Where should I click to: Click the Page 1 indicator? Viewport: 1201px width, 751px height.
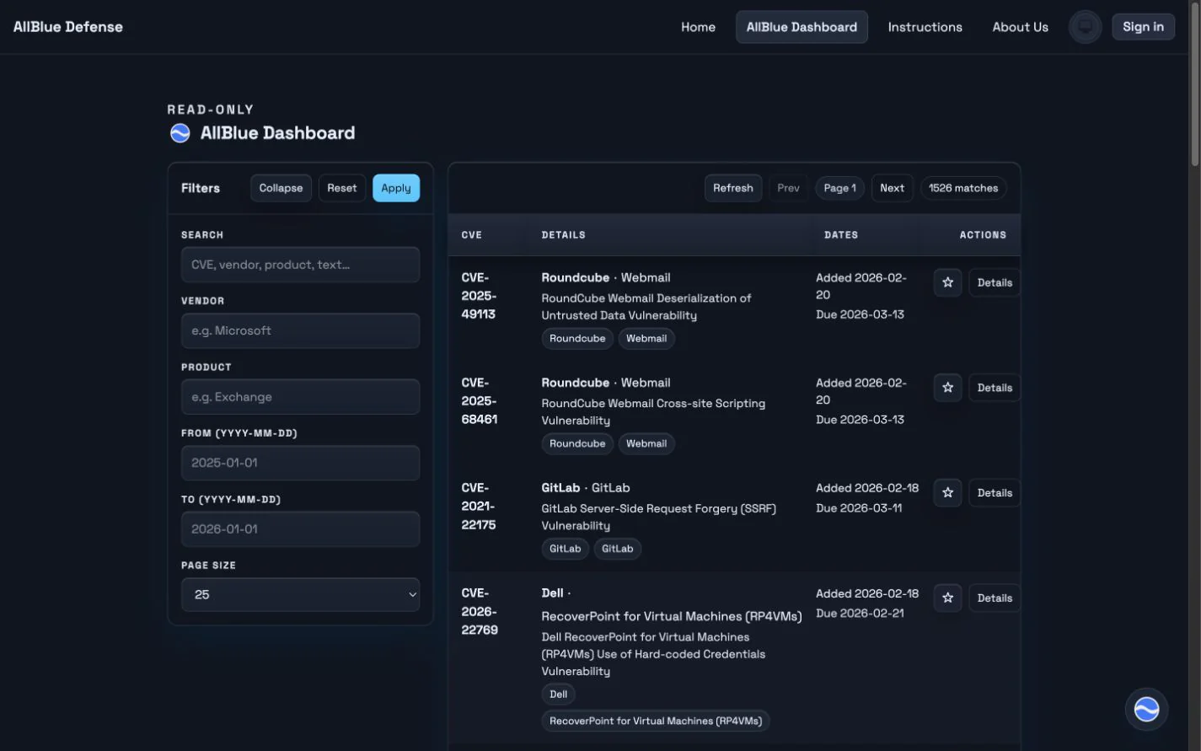point(839,188)
